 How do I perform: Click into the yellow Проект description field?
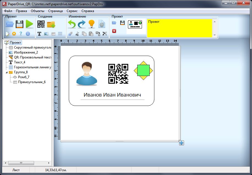point(180,28)
